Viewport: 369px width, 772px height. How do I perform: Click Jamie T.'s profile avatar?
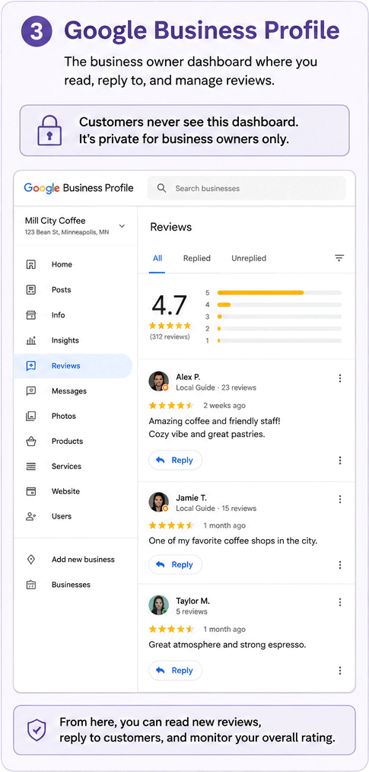[158, 502]
